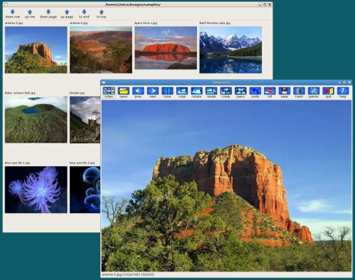Click the open file folder icon
Viewport: 355px width, 280px height.
[x=124, y=92]
